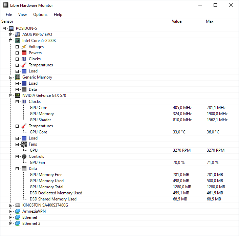
Task: Expand the CPU Voltages node
Action: [x=17, y=47]
